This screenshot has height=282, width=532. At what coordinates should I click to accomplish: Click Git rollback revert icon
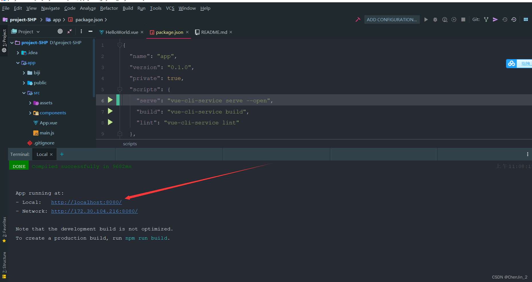(514, 19)
